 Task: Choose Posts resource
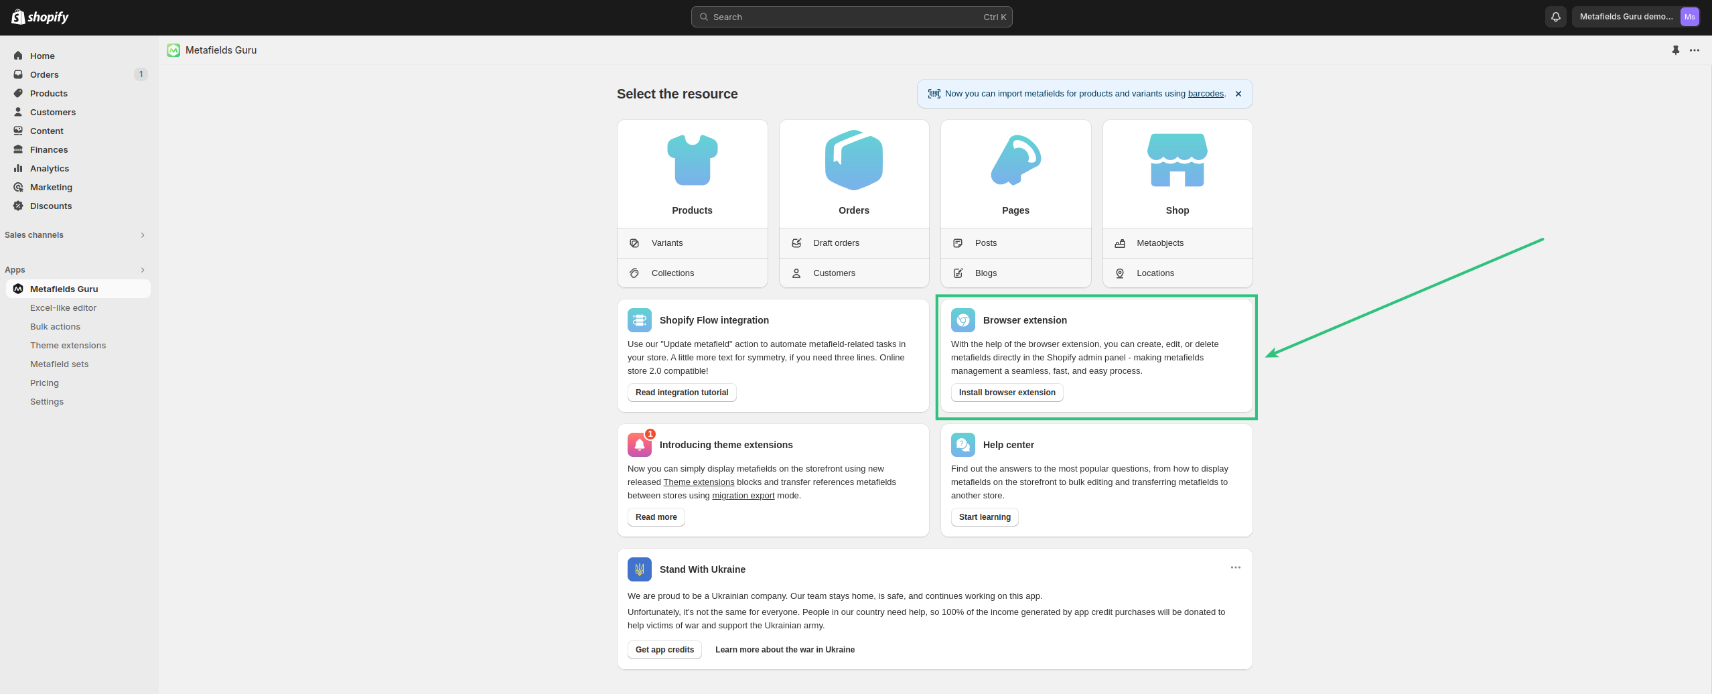(1015, 243)
